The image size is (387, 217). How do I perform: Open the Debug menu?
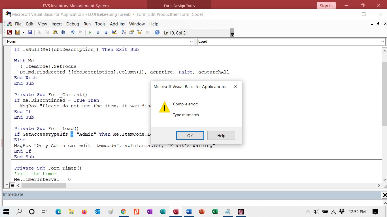click(73, 24)
